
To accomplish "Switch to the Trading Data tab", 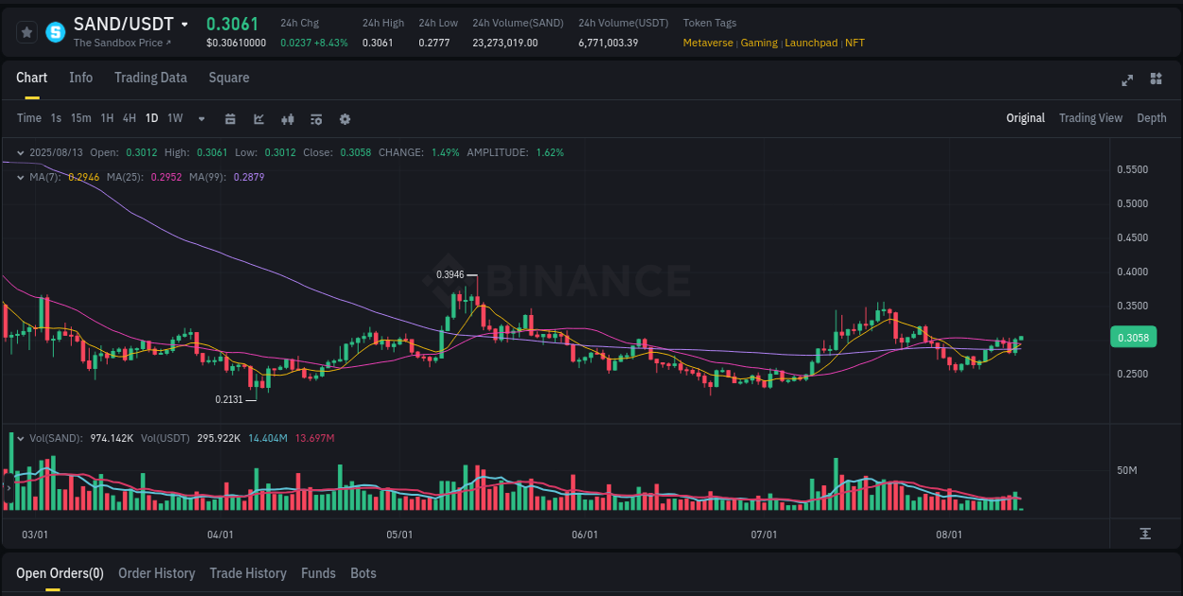I will click(150, 78).
